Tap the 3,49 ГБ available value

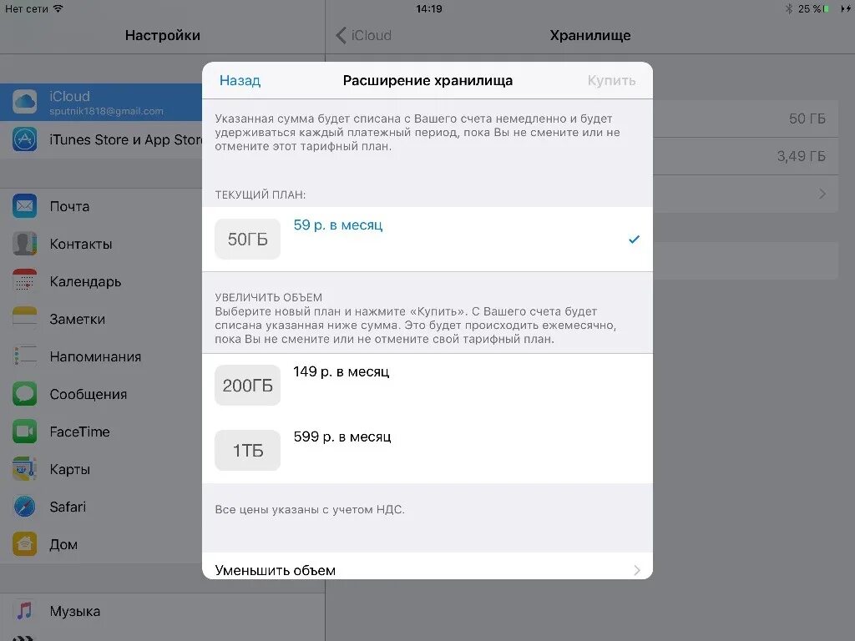pos(801,156)
